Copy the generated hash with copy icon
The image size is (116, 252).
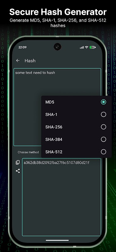(x=18, y=162)
